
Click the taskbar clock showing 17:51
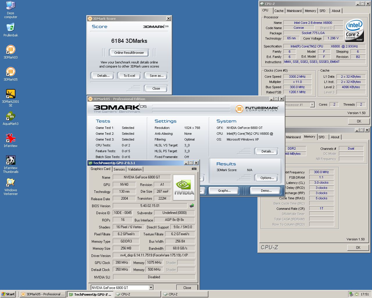pos(364,294)
